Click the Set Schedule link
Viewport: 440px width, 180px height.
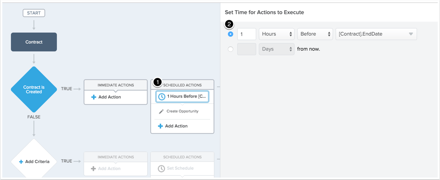(180, 168)
